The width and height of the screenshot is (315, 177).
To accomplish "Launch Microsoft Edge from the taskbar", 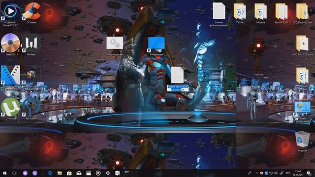I will pos(50,173).
